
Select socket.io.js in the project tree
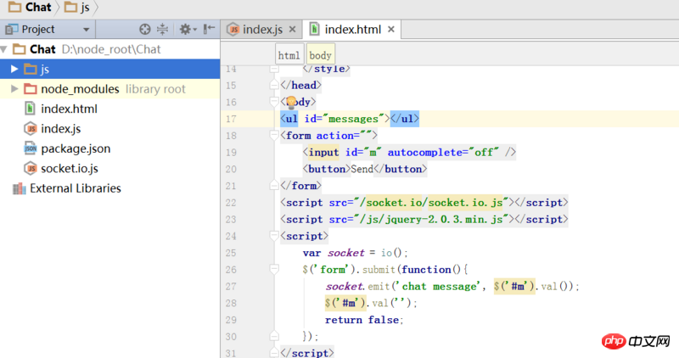pos(70,168)
